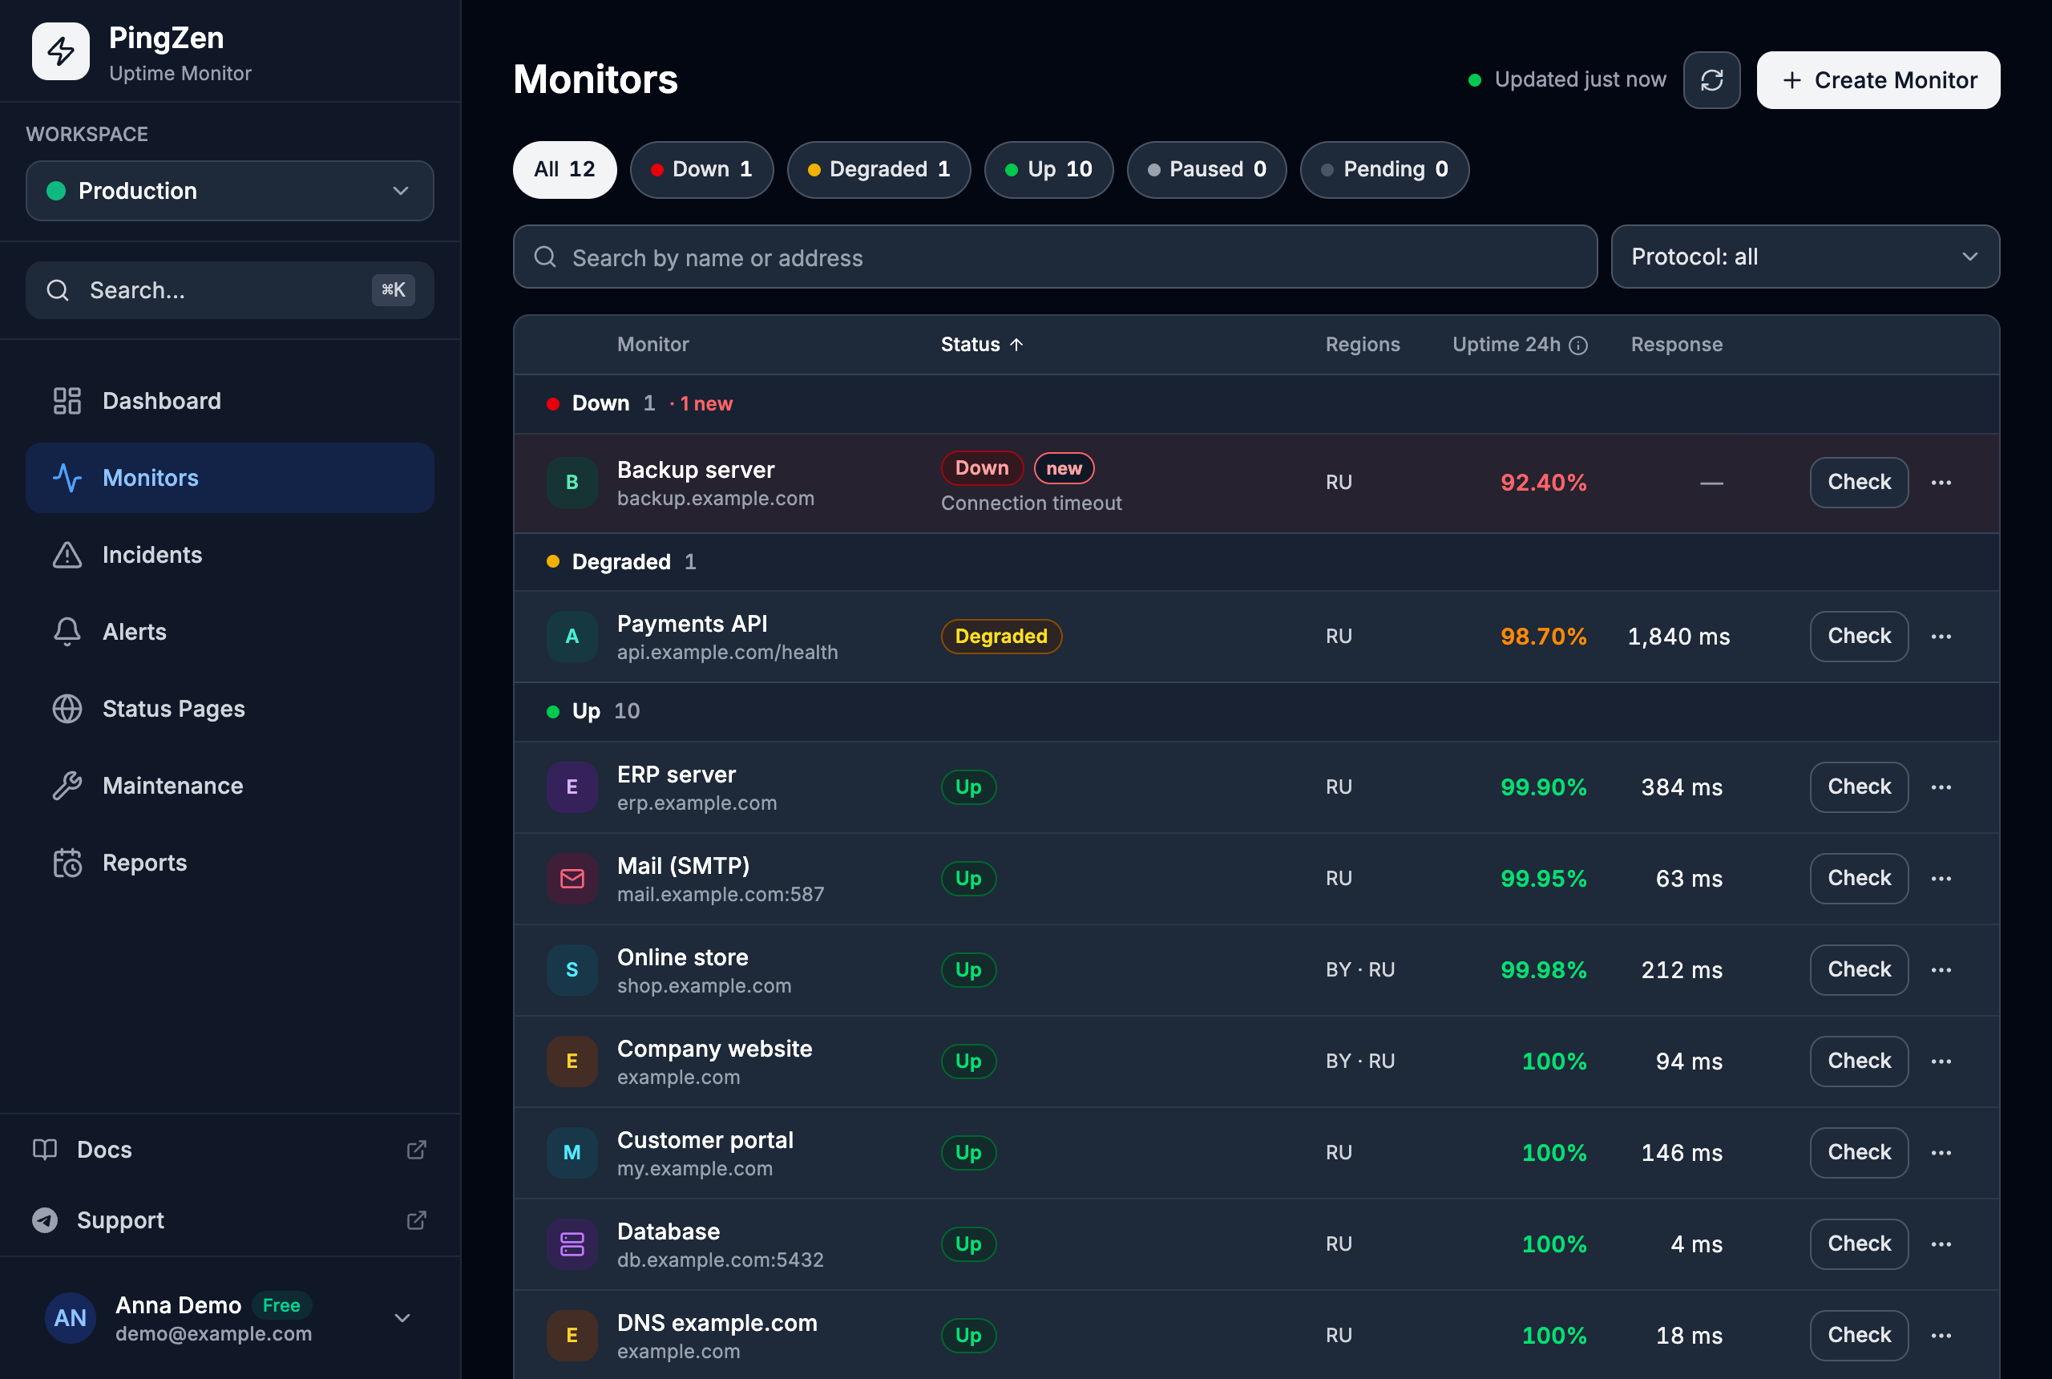Viewport: 2052px width, 1379px height.
Task: Open Dashboard from sidebar
Action: coord(229,401)
